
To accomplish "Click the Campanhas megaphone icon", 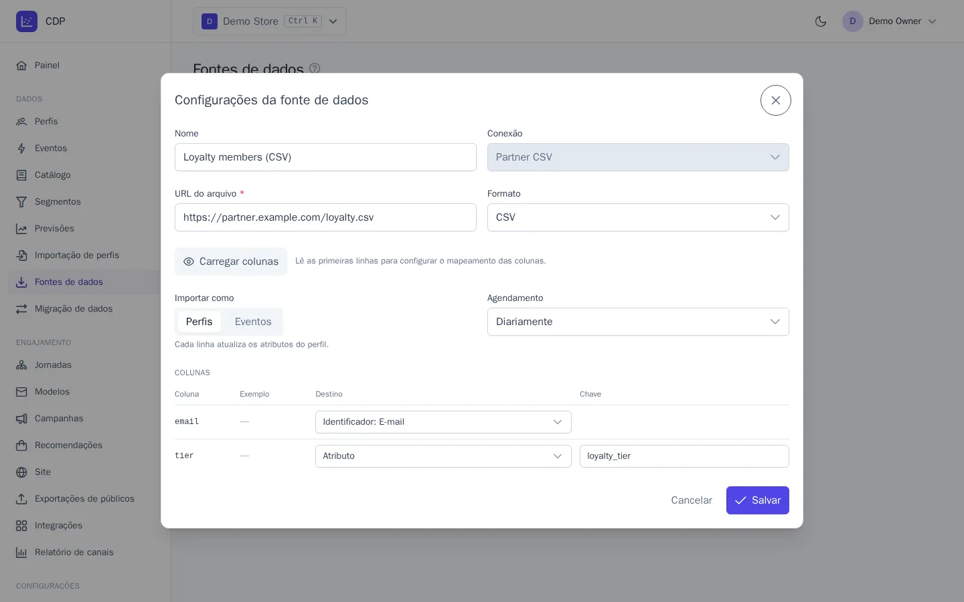I will [x=21, y=419].
